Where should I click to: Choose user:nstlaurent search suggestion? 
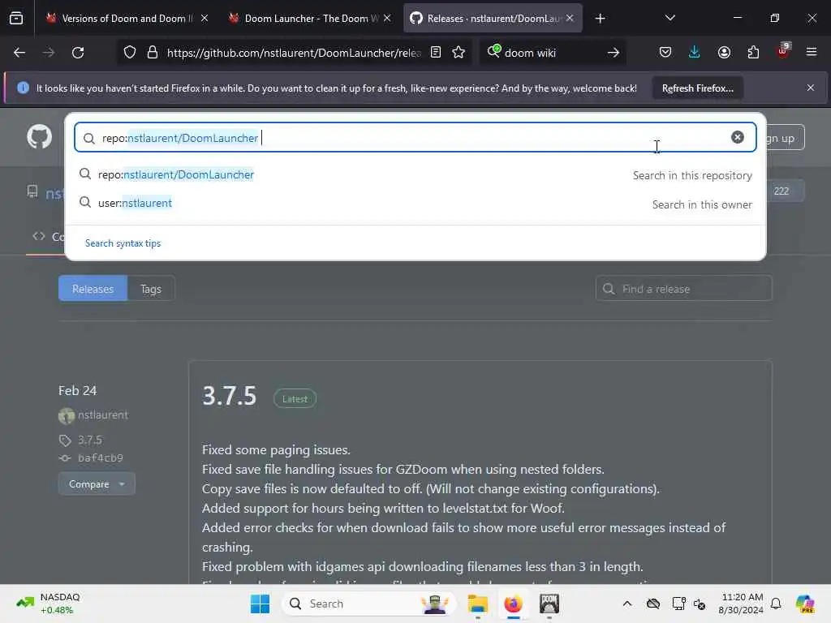tap(415, 204)
